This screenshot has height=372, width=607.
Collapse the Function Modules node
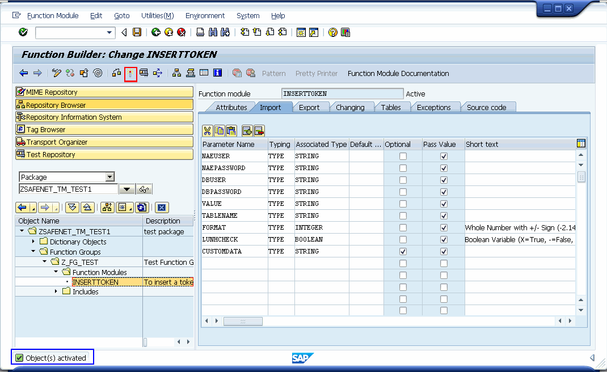pyautogui.click(x=56, y=272)
